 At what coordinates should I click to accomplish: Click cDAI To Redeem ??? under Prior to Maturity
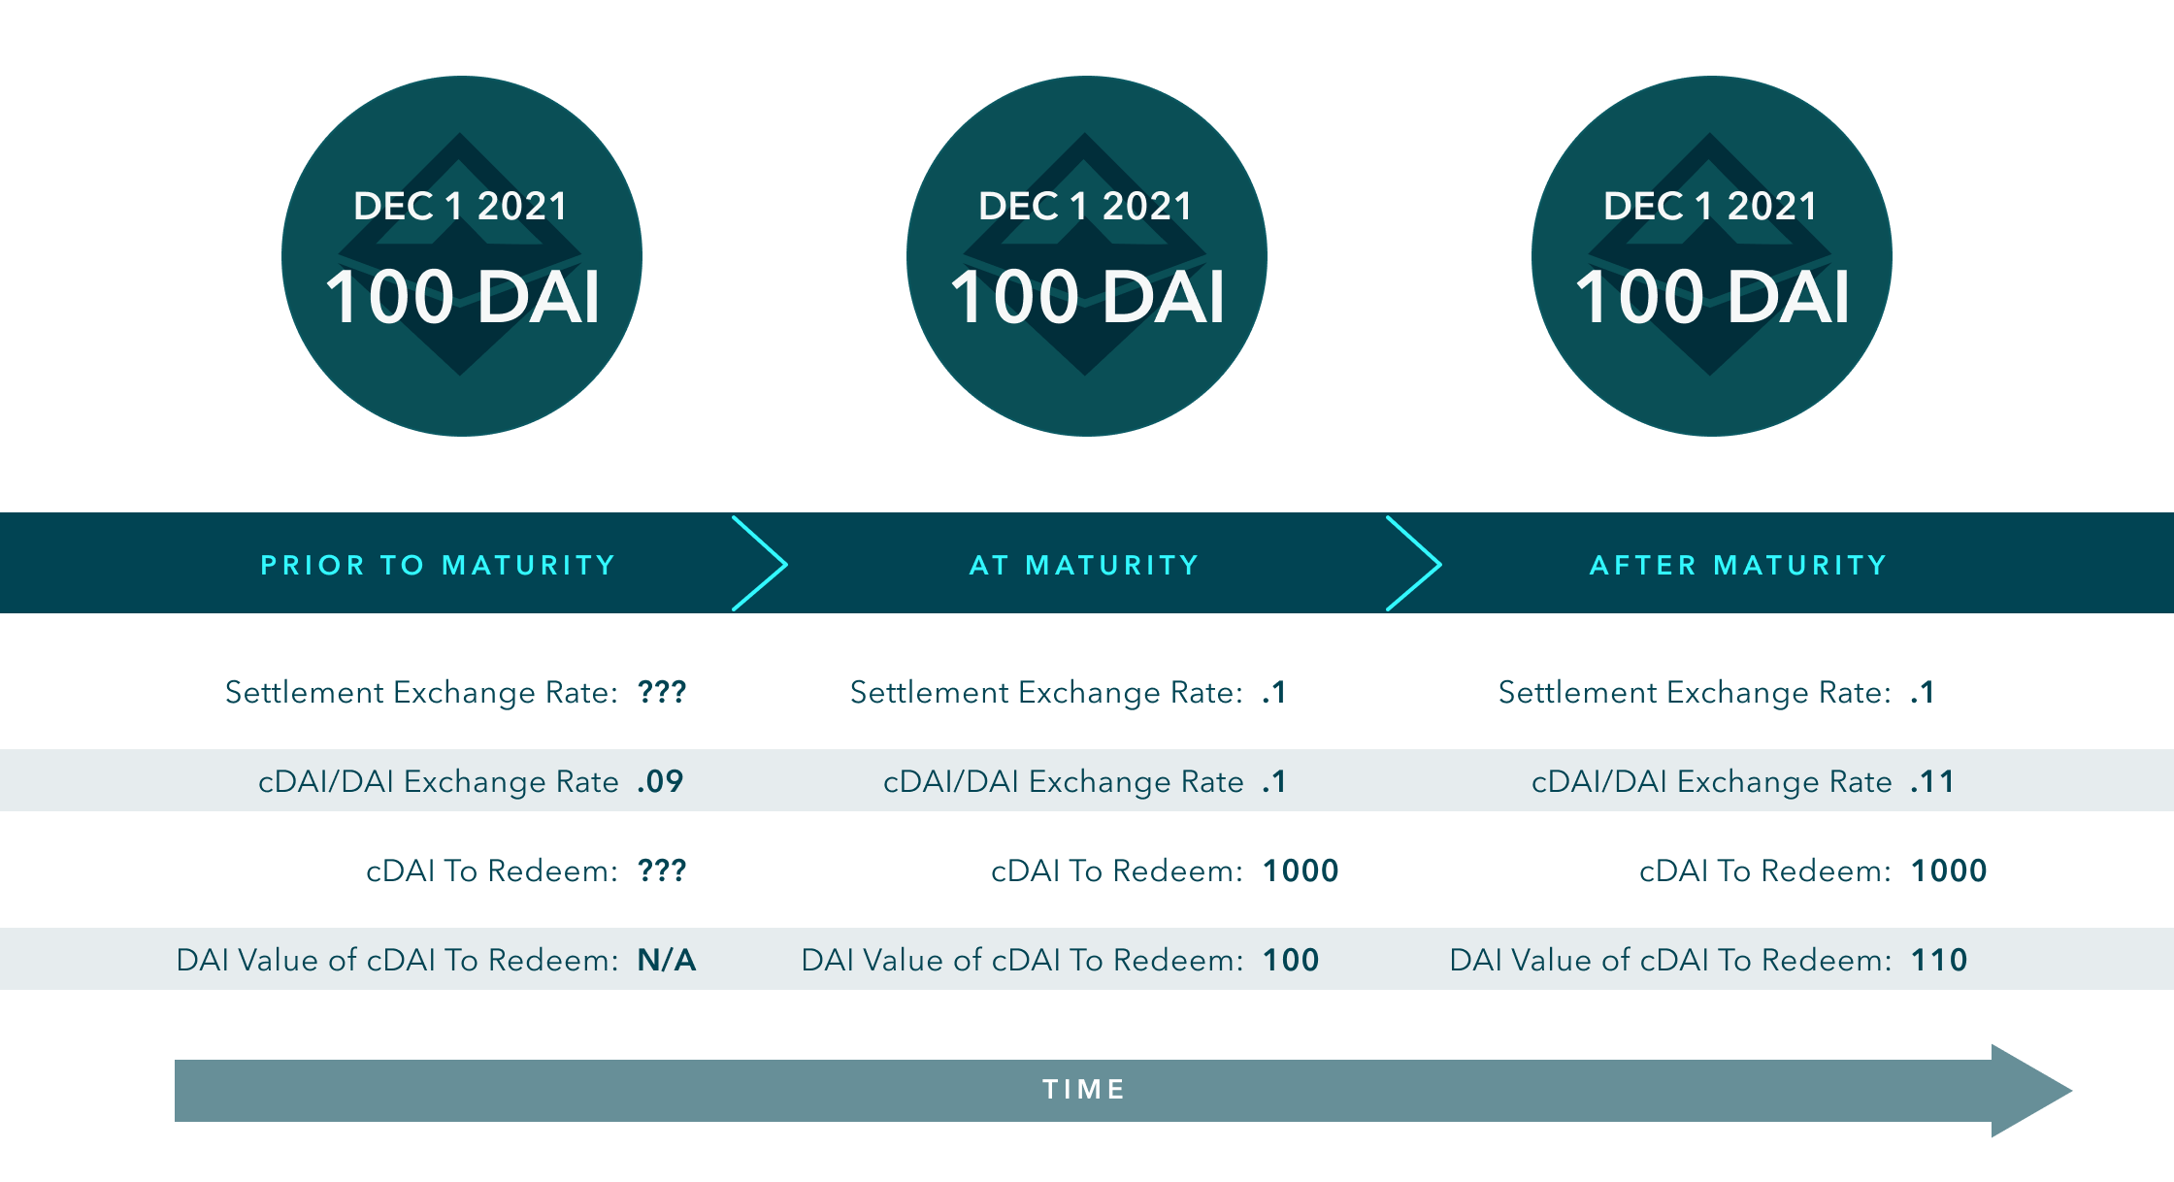tap(662, 870)
